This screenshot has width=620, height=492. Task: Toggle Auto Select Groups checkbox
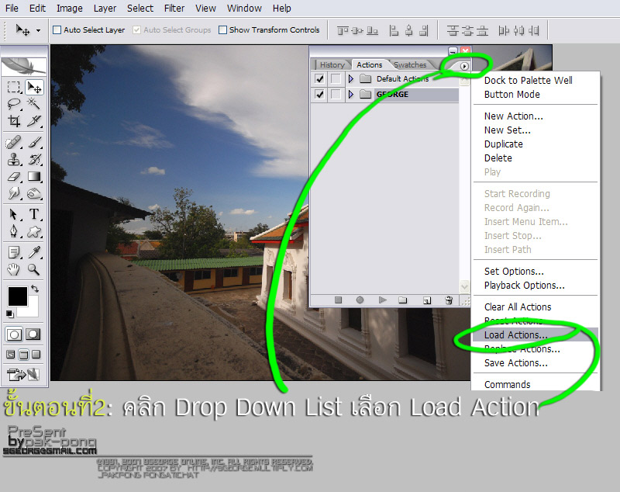pos(137,29)
